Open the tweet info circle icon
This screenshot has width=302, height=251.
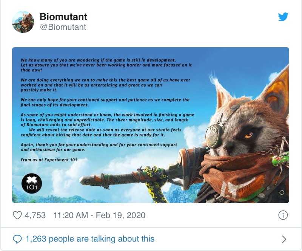pyautogui.click(x=283, y=215)
